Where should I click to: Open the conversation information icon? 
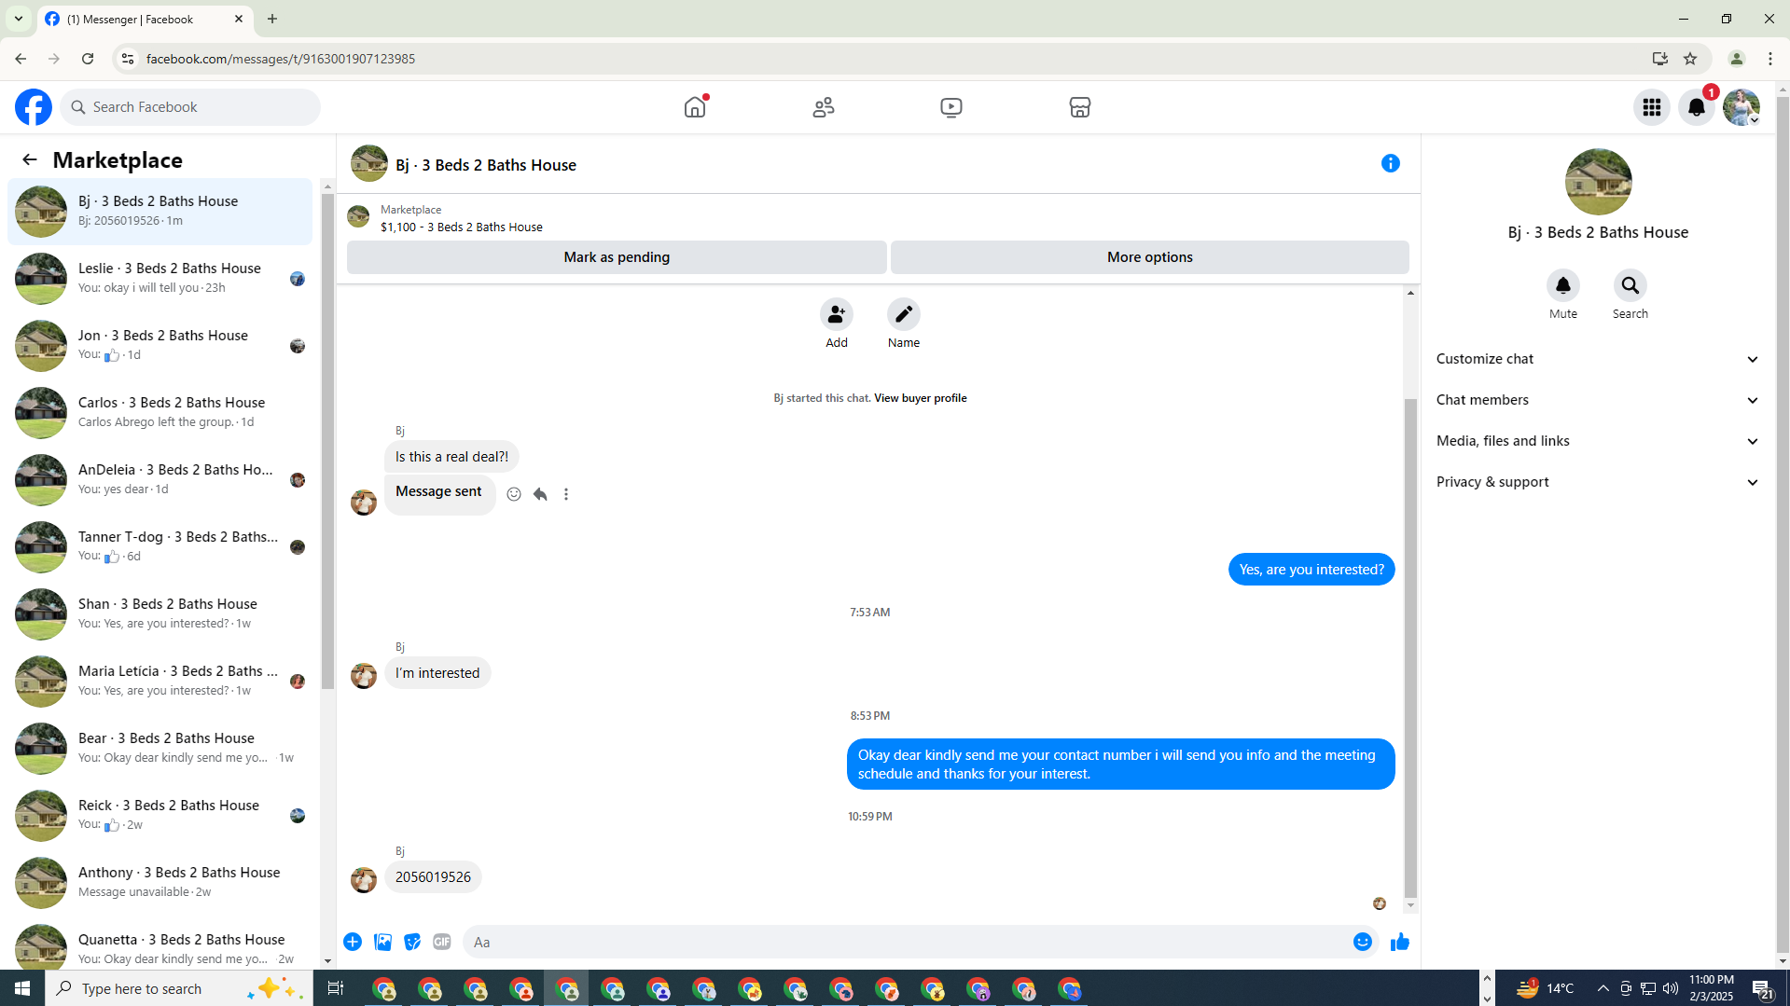point(1391,164)
